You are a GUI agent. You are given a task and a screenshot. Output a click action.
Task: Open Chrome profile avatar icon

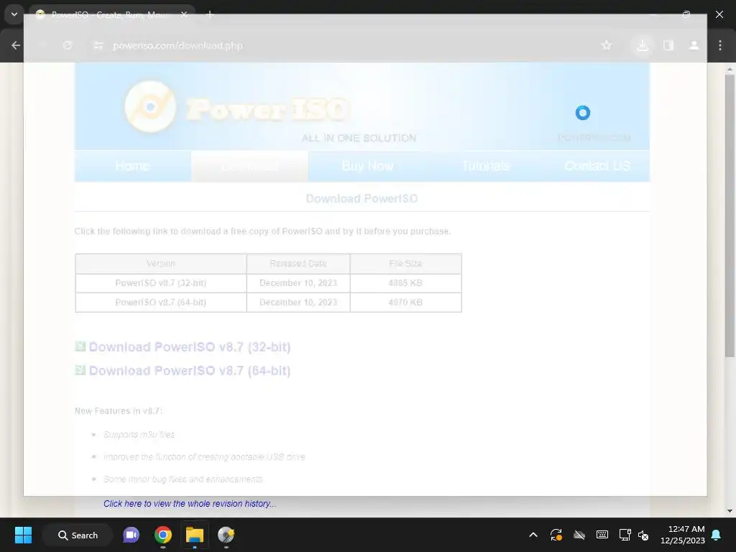[694, 45]
